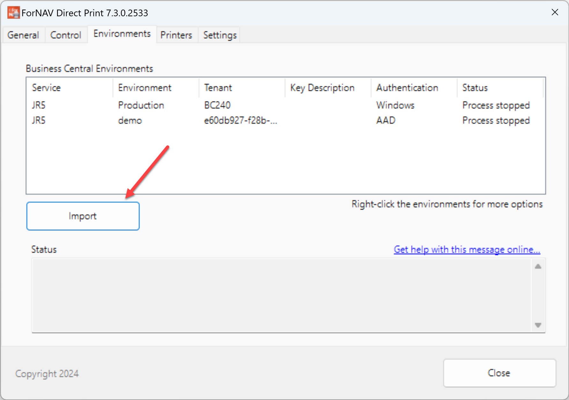This screenshot has height=400, width=569.
Task: Click the e60db927-f28b tenant cell
Action: [x=241, y=120]
